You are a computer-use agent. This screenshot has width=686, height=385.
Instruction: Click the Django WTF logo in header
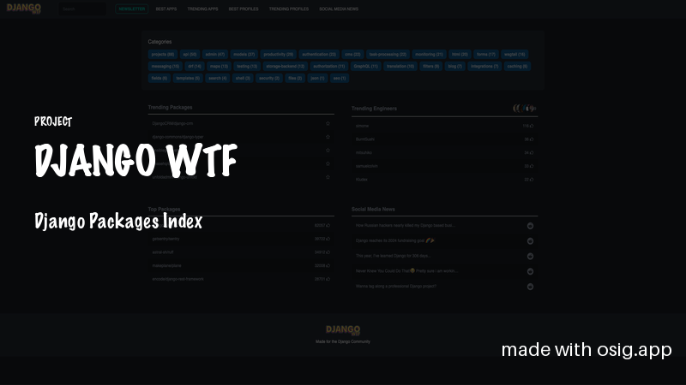coord(24,9)
